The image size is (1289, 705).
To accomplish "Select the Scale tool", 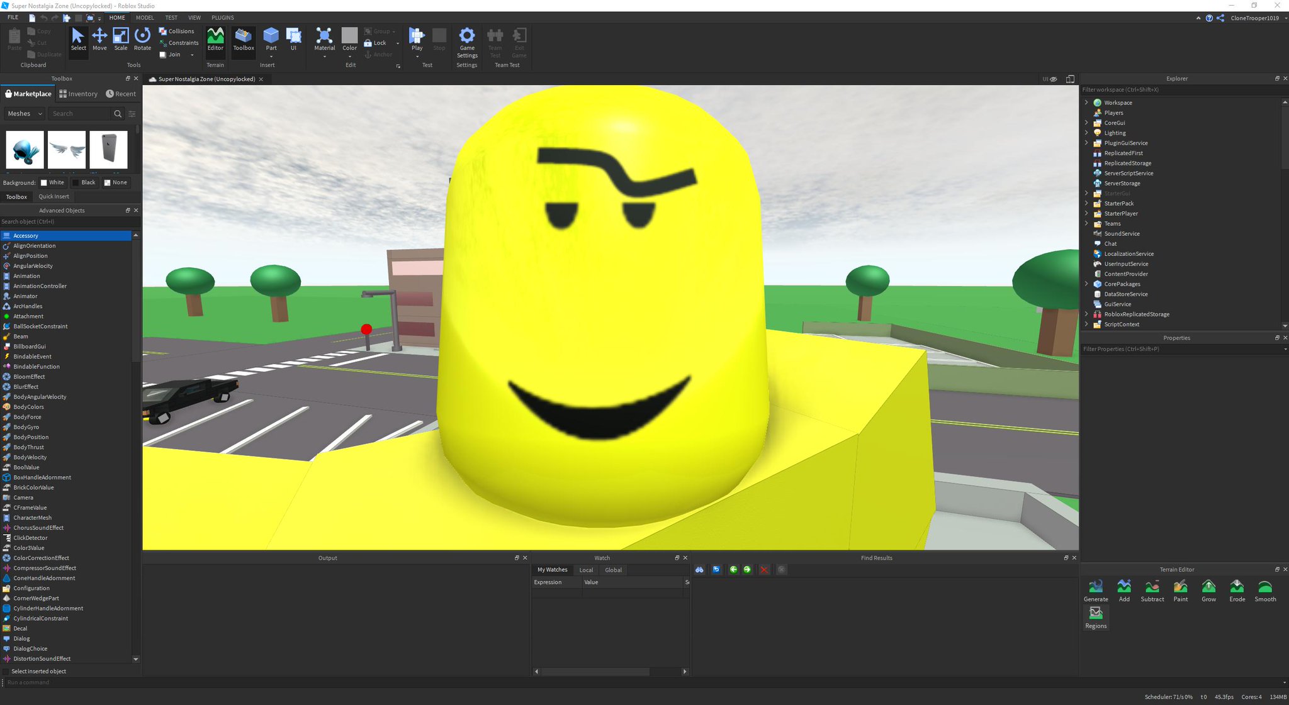I will click(121, 39).
